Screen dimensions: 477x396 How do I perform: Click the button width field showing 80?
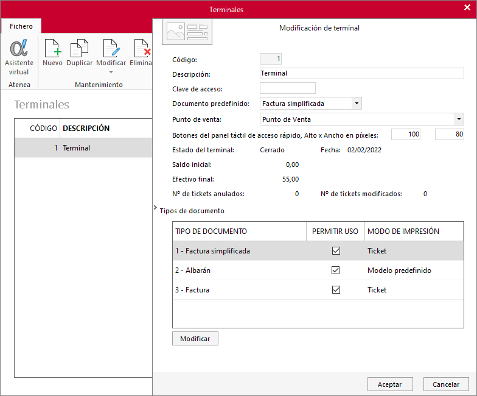point(449,134)
